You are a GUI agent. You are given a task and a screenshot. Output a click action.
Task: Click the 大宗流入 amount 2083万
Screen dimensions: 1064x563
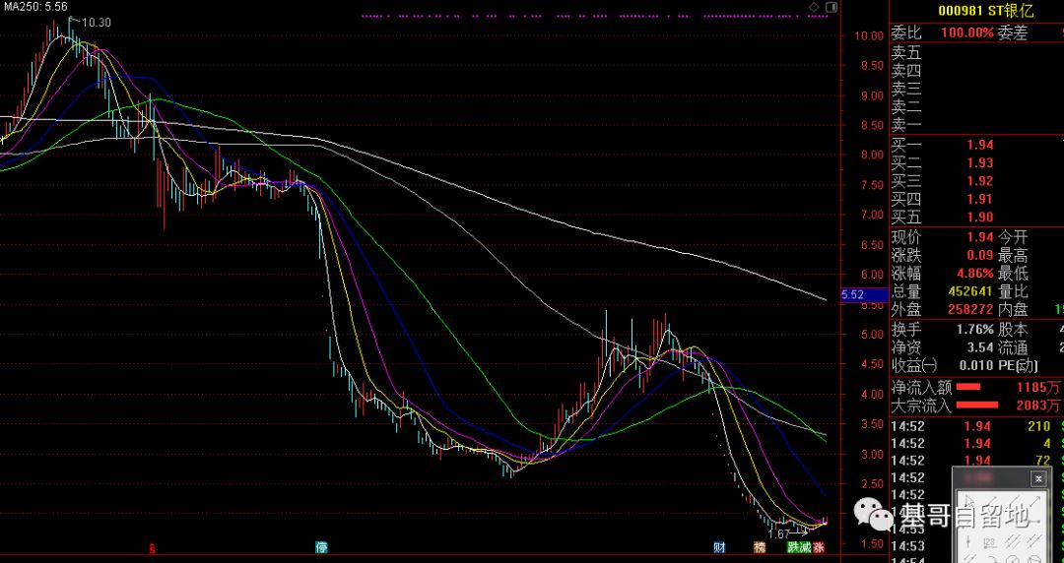(x=1037, y=407)
